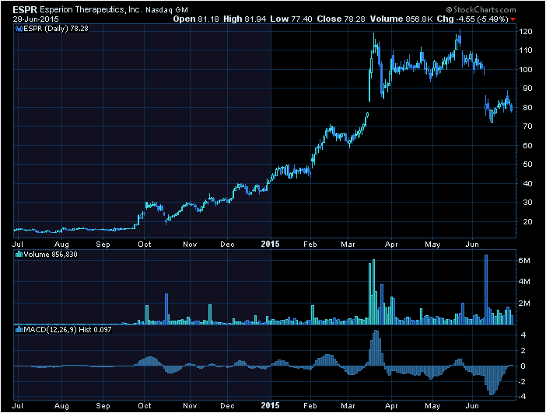Click the red down arrow after Chg percentage

(513, 19)
